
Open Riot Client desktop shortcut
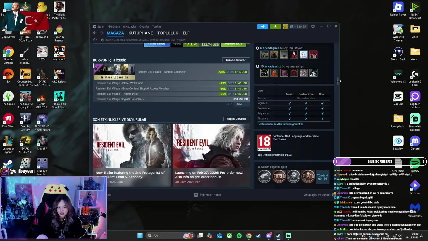tap(8, 121)
